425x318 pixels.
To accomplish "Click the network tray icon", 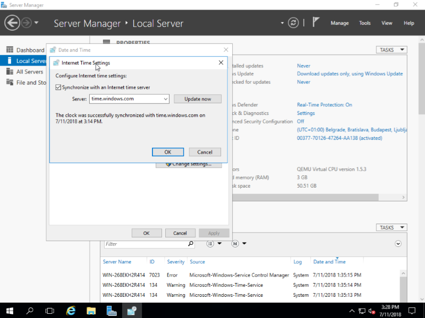I will click(x=362, y=311).
